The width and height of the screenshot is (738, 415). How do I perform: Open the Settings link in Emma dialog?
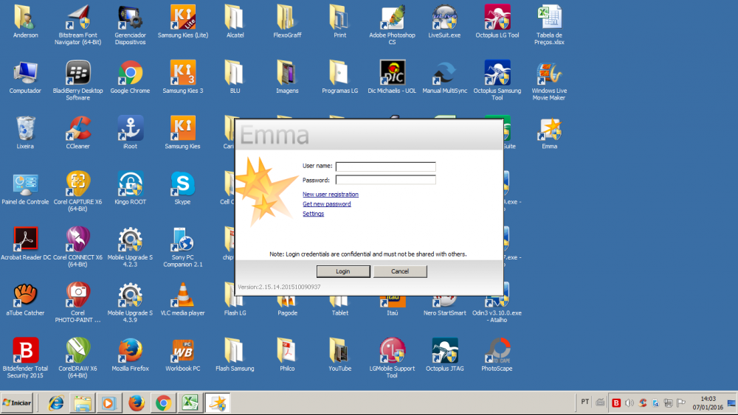tap(313, 214)
